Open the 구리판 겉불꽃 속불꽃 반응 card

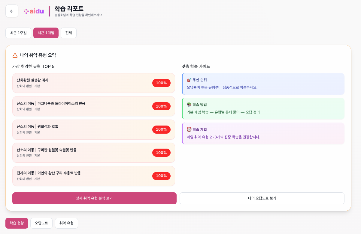[94, 153]
